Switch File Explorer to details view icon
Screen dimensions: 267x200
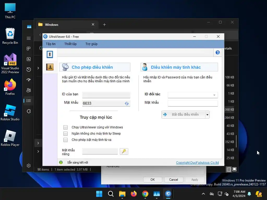229,169
